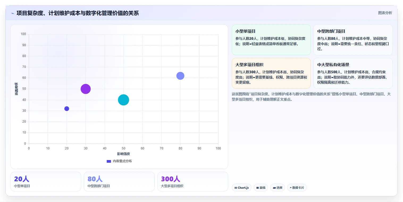
Task: Select the small dark-blue bubble at x=20
Action: tap(67, 109)
